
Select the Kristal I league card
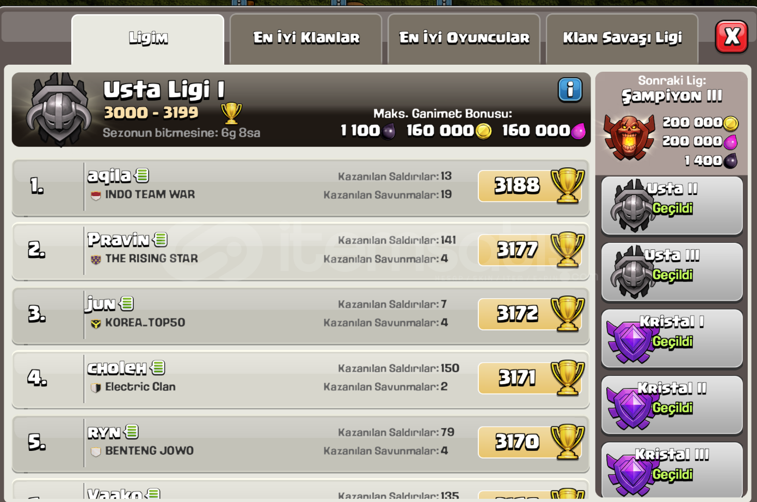pyautogui.click(x=672, y=339)
